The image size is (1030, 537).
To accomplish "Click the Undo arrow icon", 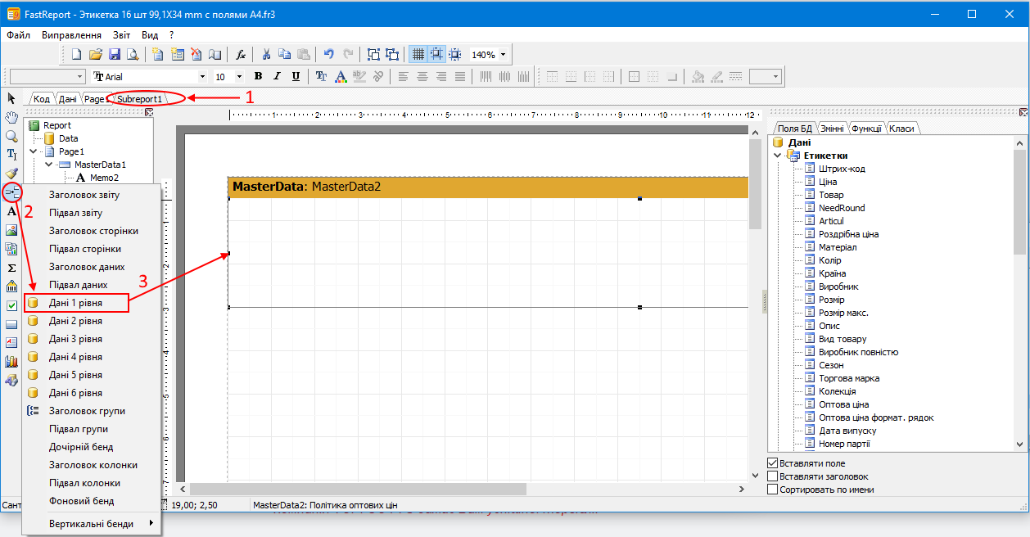I will pos(329,55).
